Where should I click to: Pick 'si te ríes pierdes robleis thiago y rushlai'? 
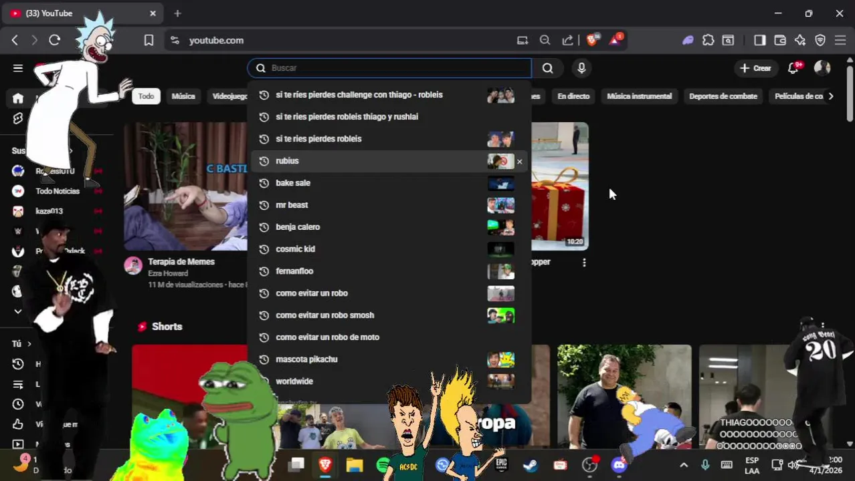tap(390, 117)
